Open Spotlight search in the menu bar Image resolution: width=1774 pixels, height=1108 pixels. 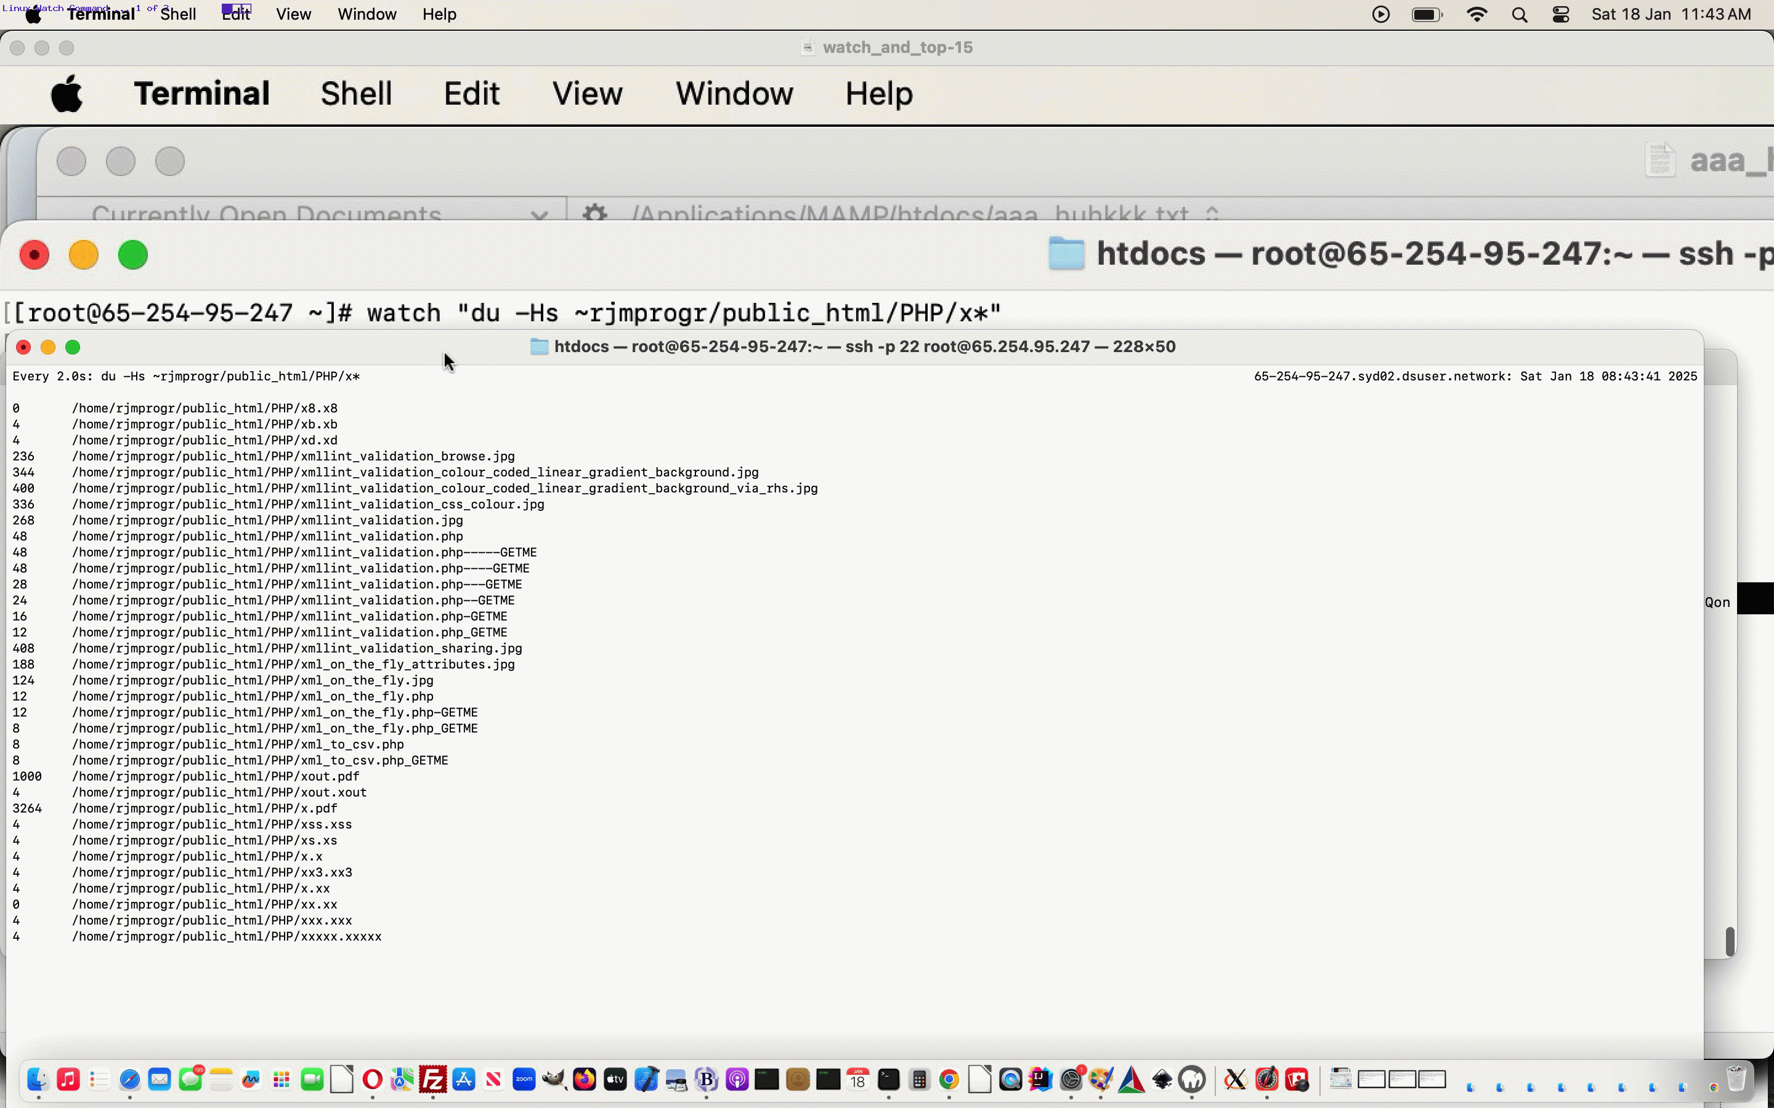tap(1520, 15)
